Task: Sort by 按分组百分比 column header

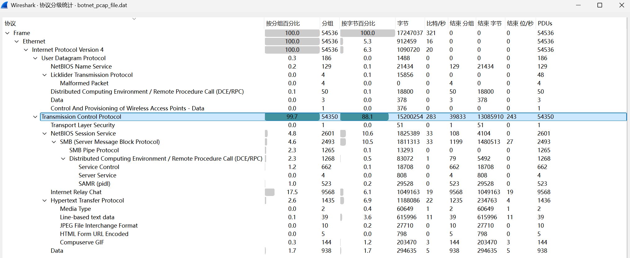Action: pyautogui.click(x=292, y=23)
